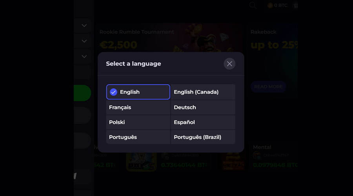Expand the third sidebar chevron dropdown

click(84, 56)
